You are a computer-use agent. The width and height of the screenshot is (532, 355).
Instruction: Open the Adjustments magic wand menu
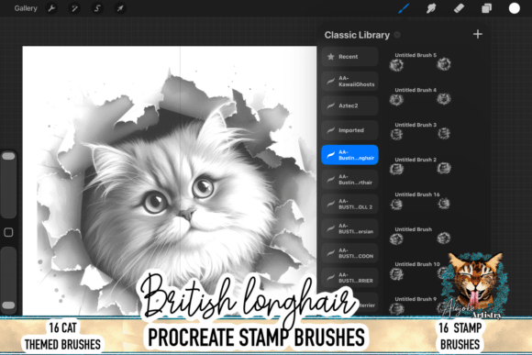coord(74,8)
